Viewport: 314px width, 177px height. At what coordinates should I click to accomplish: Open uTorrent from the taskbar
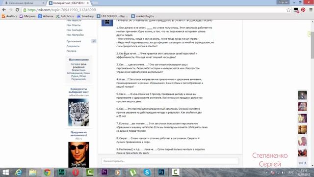pos(133,172)
